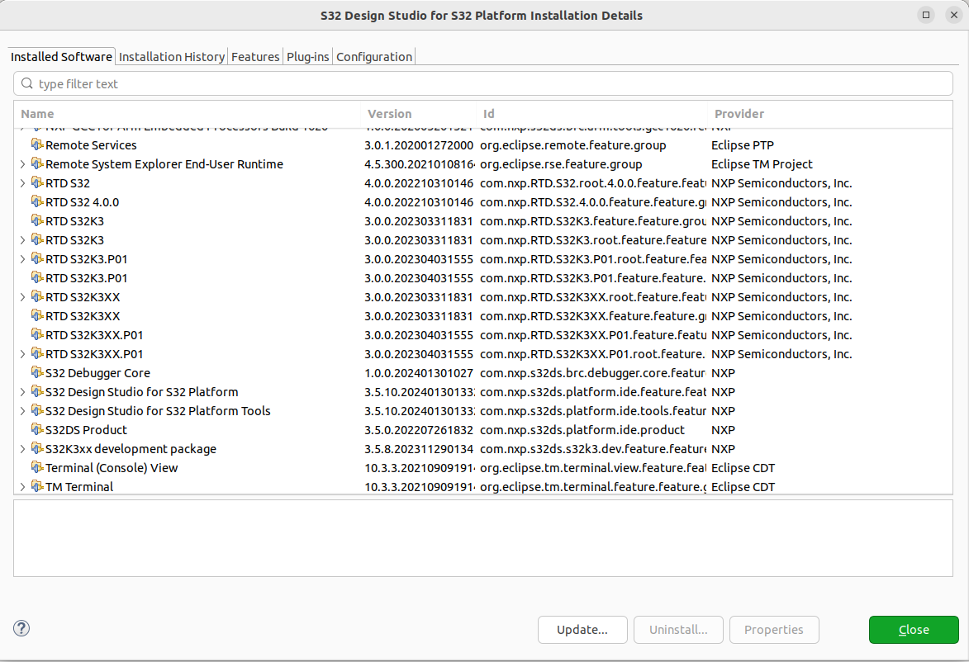Image resolution: width=969 pixels, height=662 pixels.
Task: Click the package icon next to S32DS Product
Action: pyautogui.click(x=37, y=429)
